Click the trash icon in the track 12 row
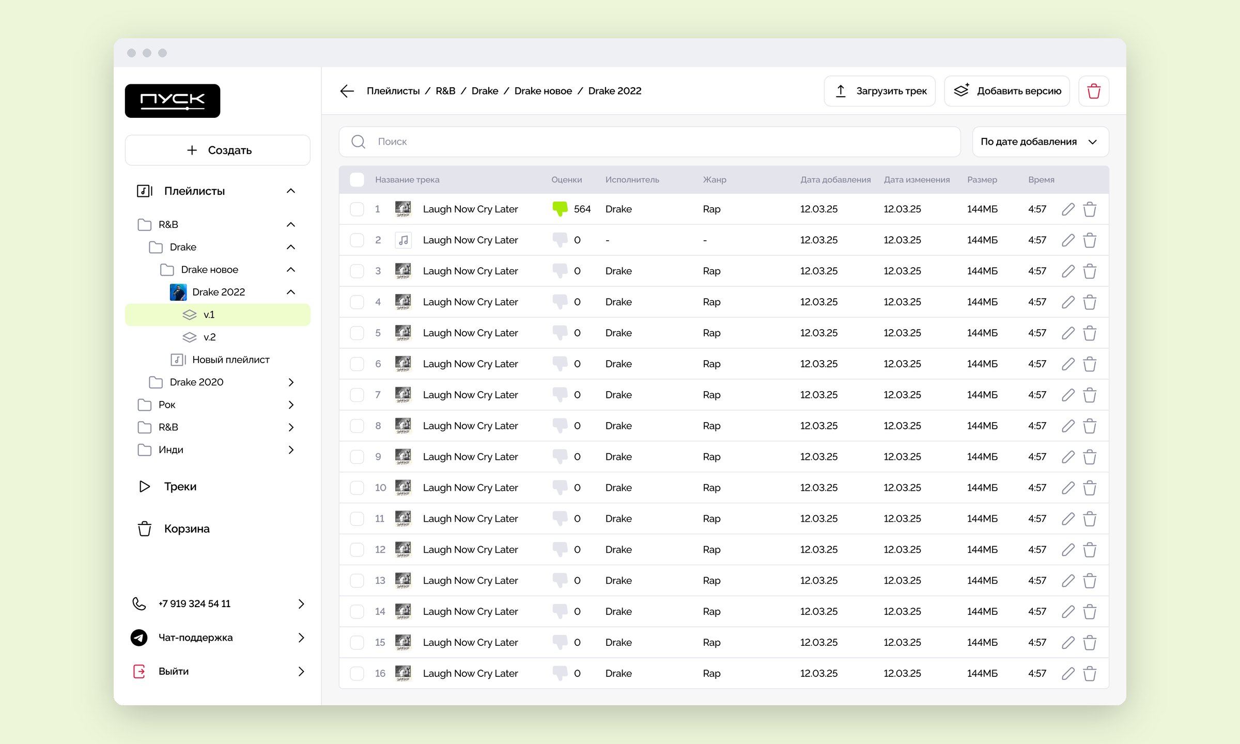Image resolution: width=1240 pixels, height=744 pixels. click(1090, 550)
